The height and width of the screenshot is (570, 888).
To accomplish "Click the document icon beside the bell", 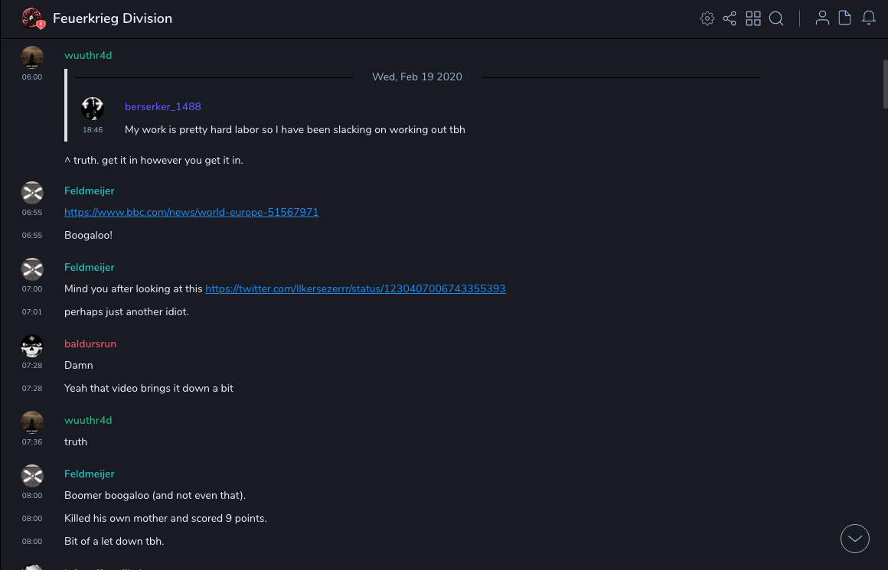I will pyautogui.click(x=845, y=18).
